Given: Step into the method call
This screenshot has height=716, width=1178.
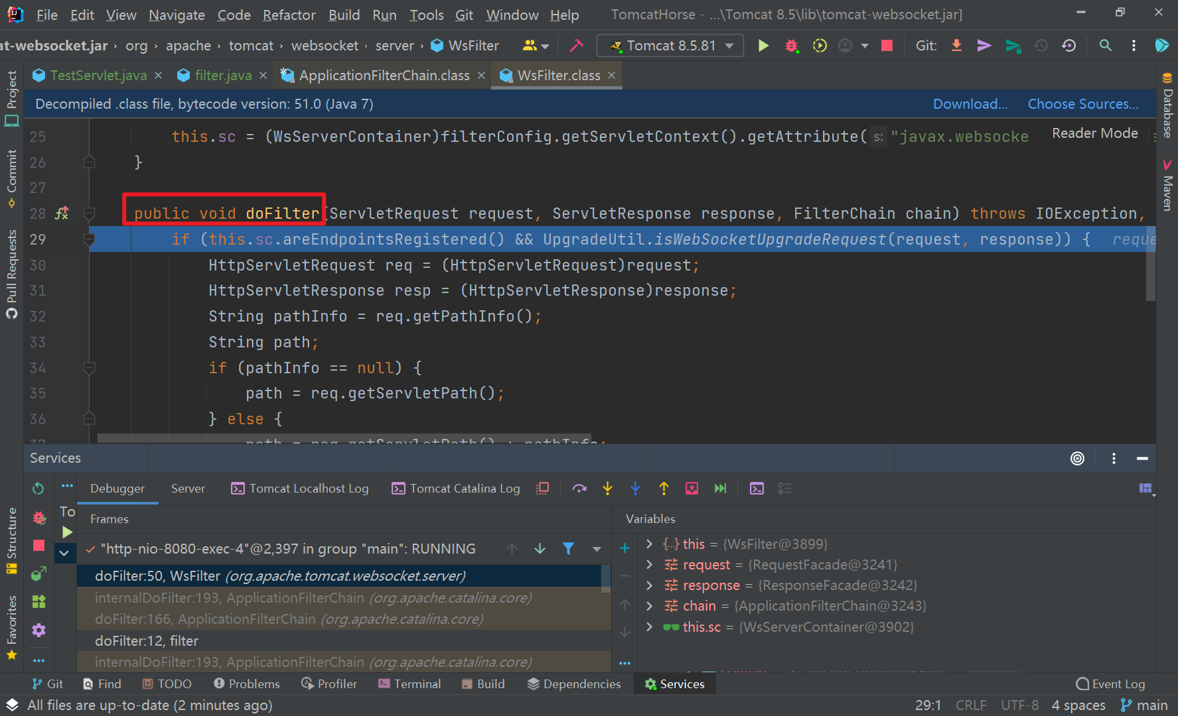Looking at the screenshot, I should pyautogui.click(x=607, y=488).
